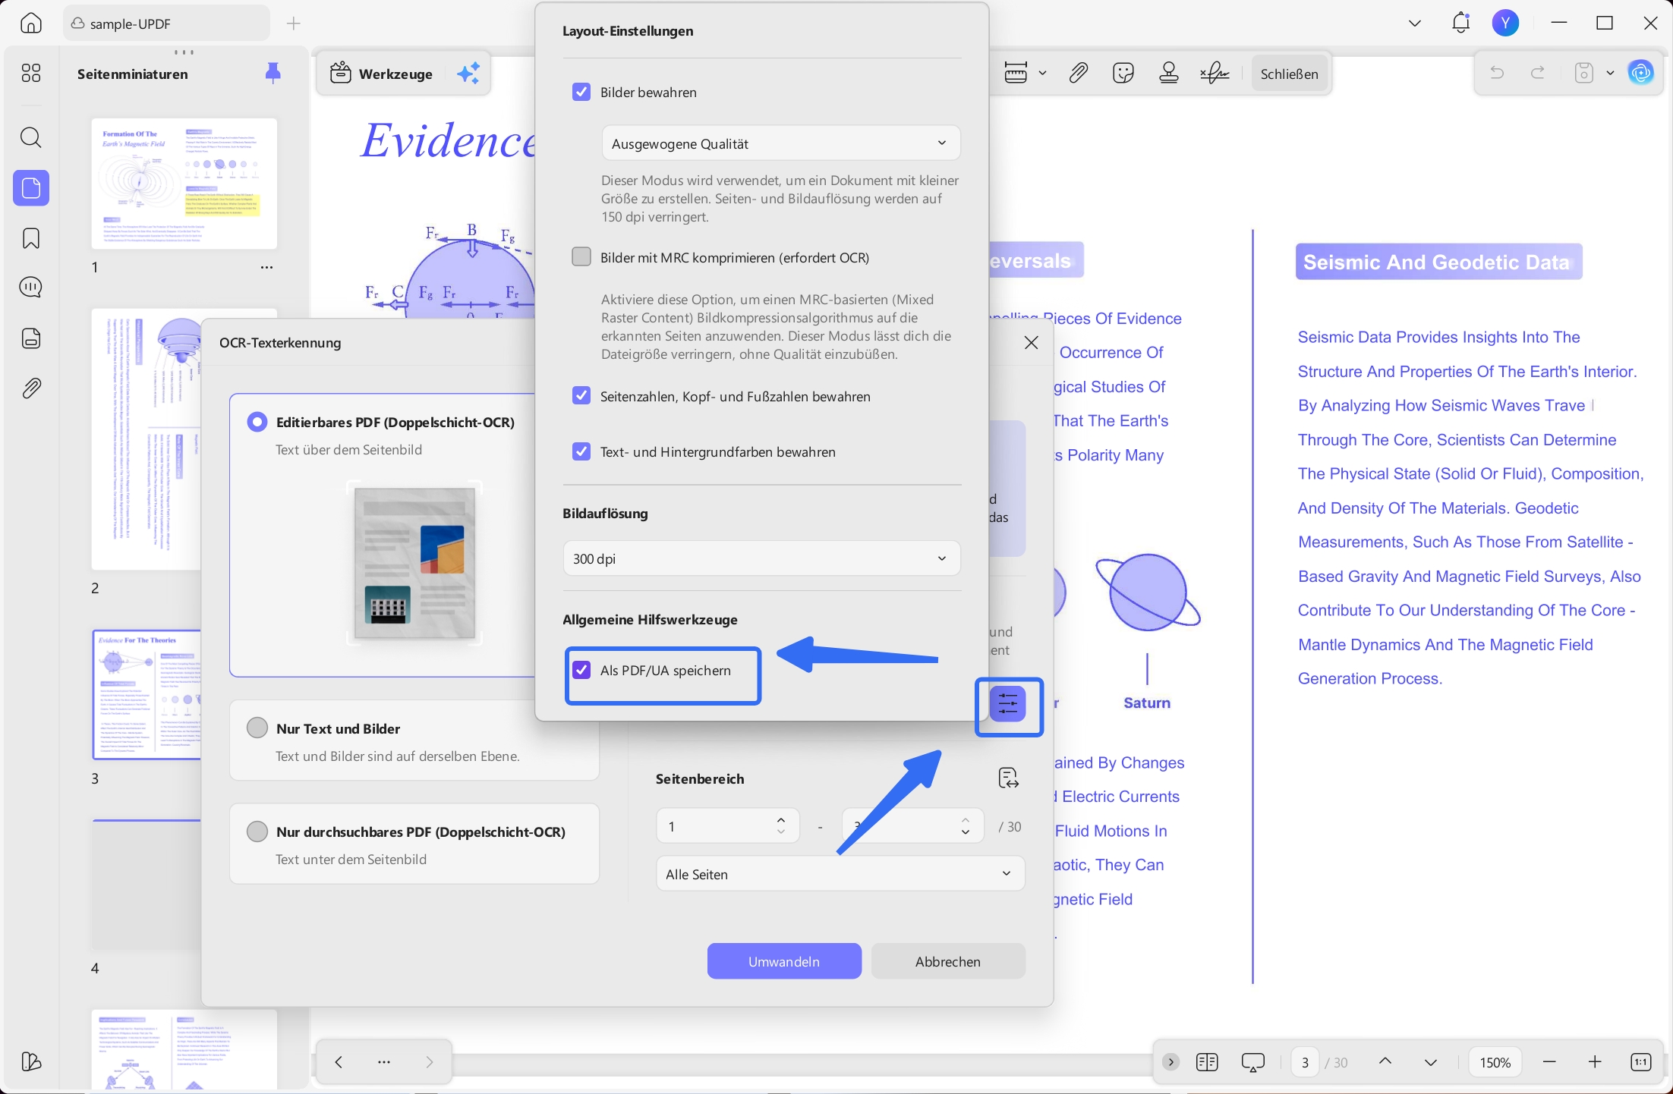Image resolution: width=1673 pixels, height=1094 pixels.
Task: Click the attachment paperclip in top toolbar
Action: click(1079, 73)
